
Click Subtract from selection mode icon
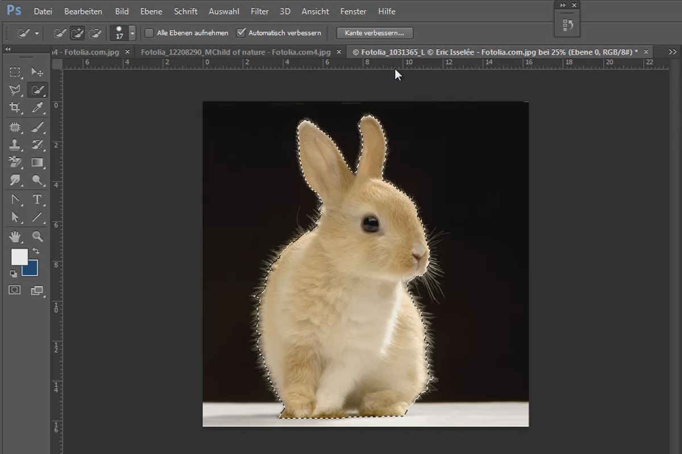click(x=95, y=33)
